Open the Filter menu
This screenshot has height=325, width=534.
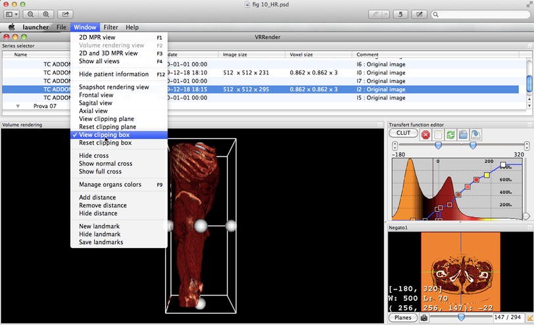tap(110, 27)
